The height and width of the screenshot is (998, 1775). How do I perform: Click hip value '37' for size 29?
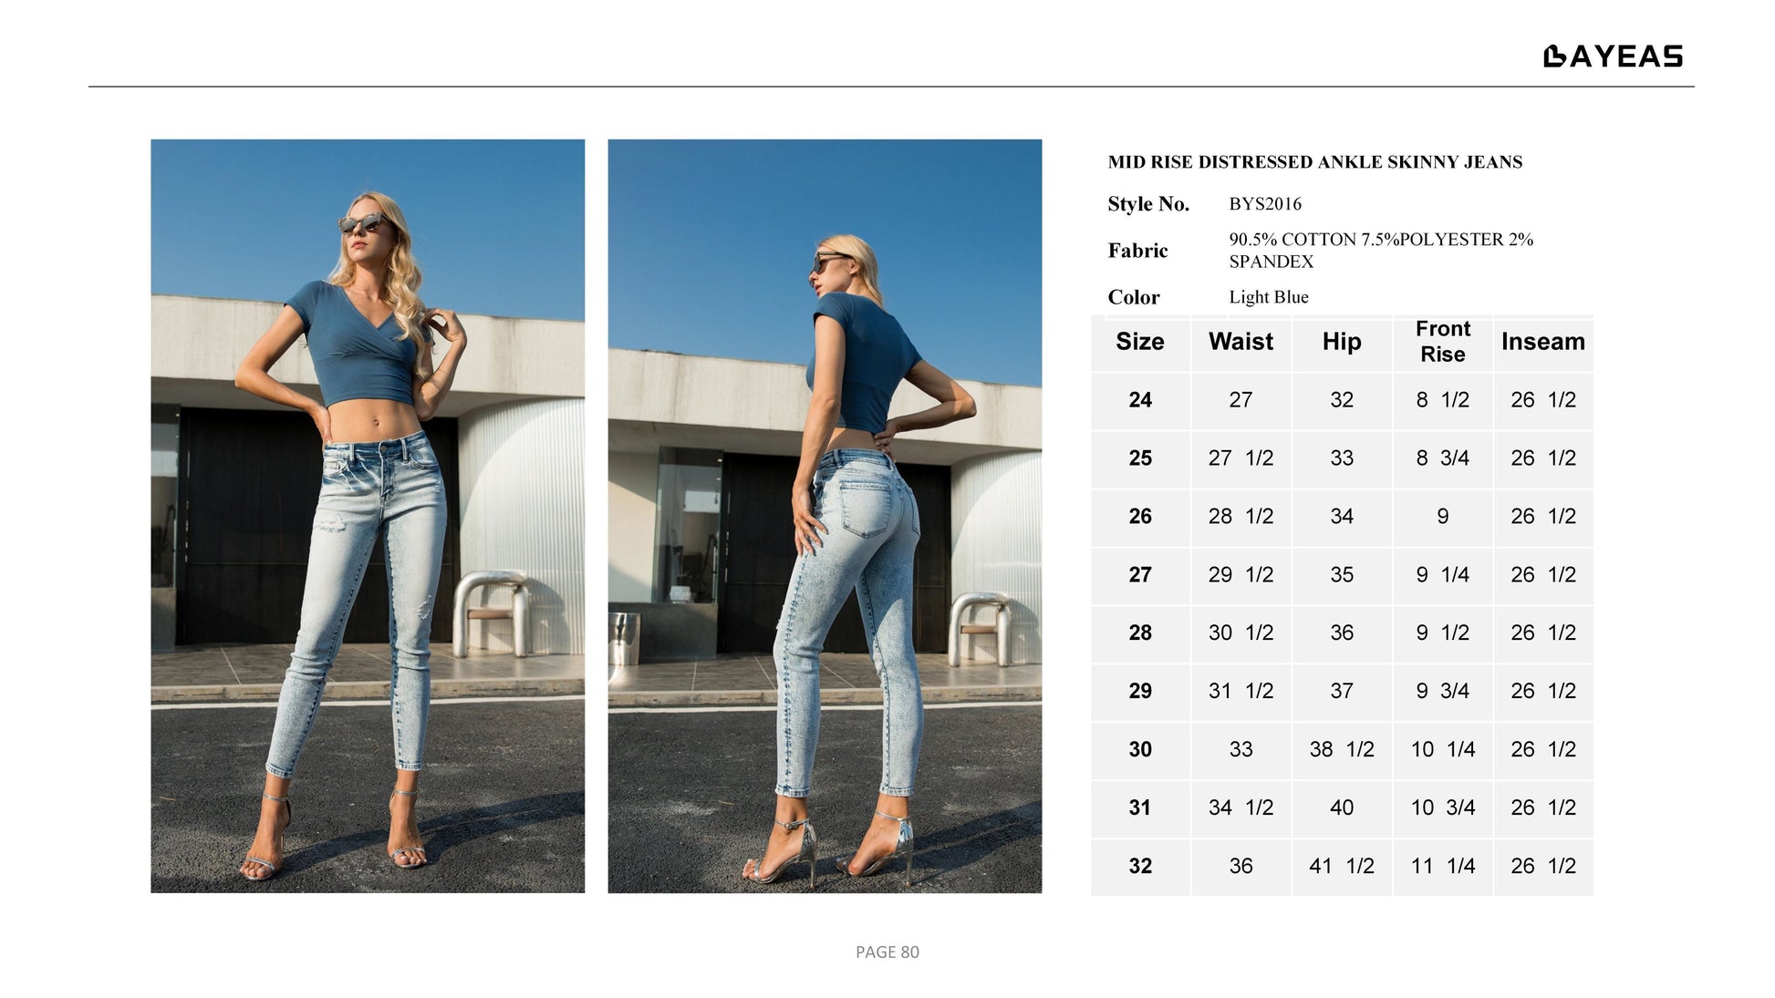tap(1342, 692)
